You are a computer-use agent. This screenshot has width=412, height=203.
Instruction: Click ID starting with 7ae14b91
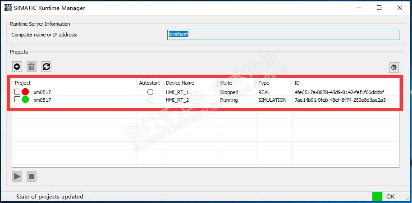tap(340, 100)
